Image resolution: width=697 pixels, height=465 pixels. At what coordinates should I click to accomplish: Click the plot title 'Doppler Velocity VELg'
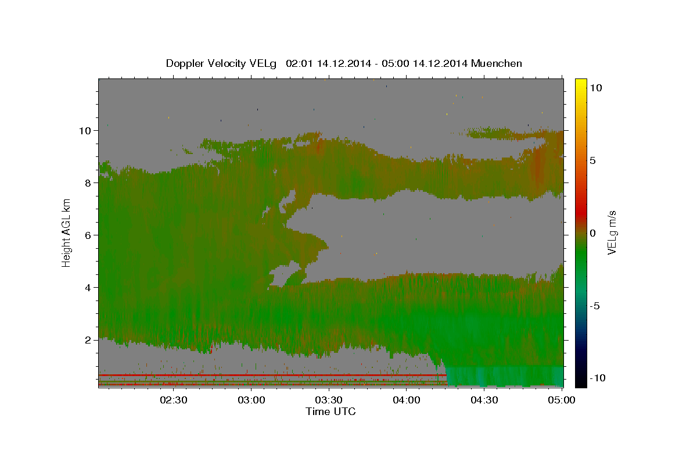click(222, 63)
